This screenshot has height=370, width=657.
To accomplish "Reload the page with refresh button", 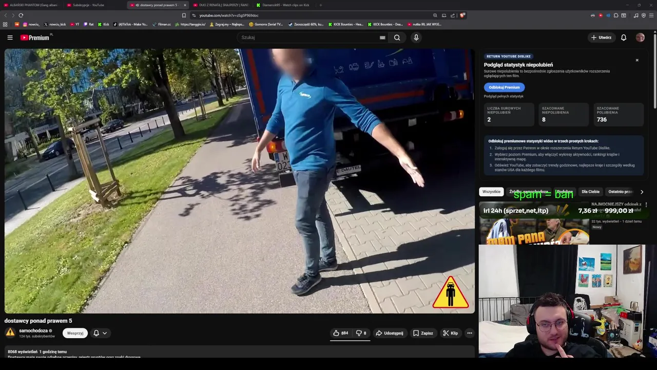I will click(21, 15).
